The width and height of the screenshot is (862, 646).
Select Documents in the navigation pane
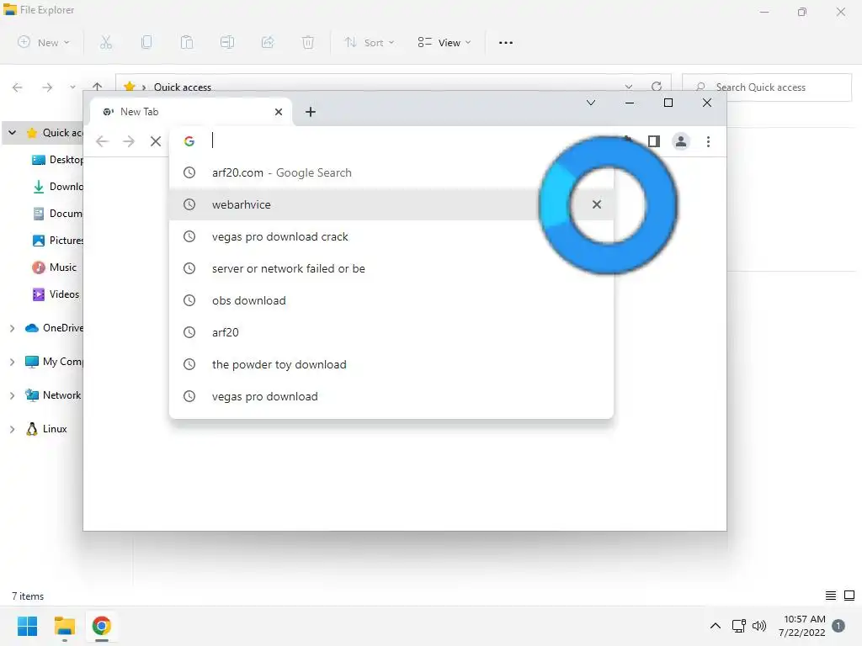click(x=57, y=214)
